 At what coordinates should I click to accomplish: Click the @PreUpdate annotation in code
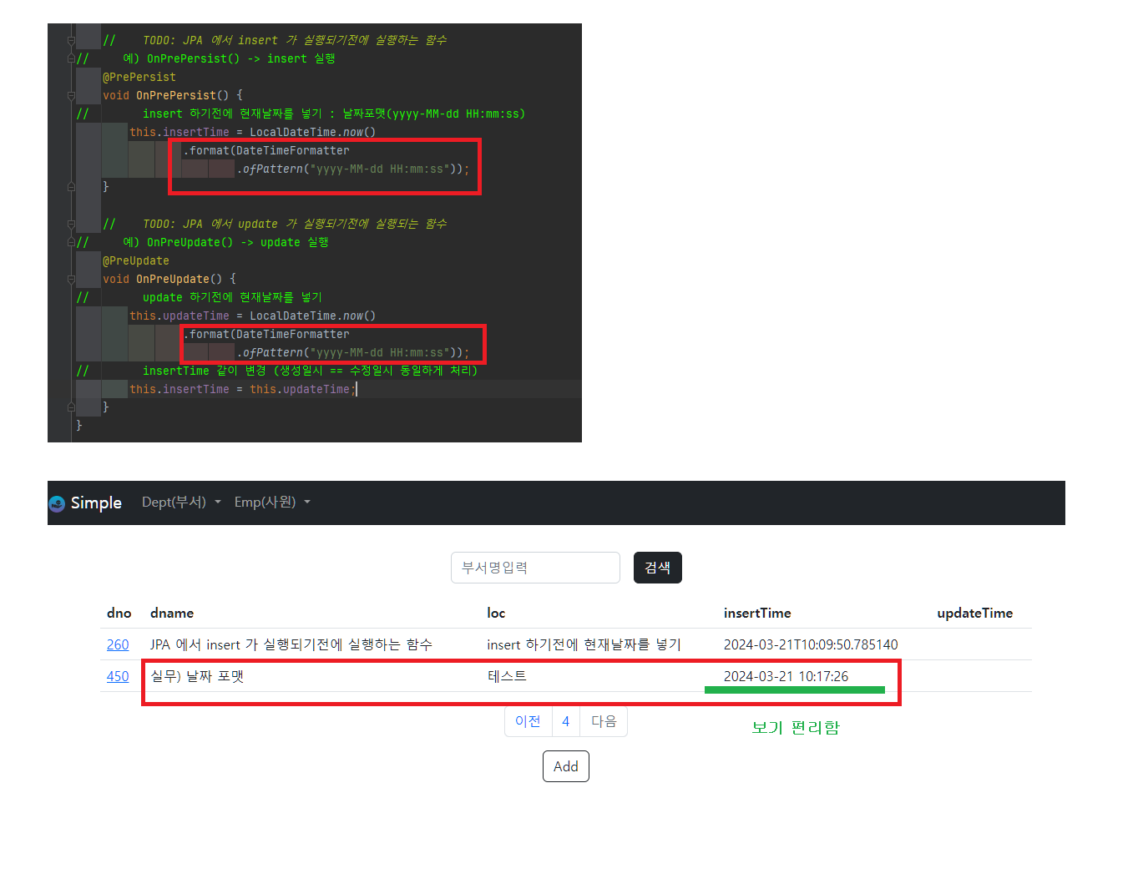tap(136, 260)
